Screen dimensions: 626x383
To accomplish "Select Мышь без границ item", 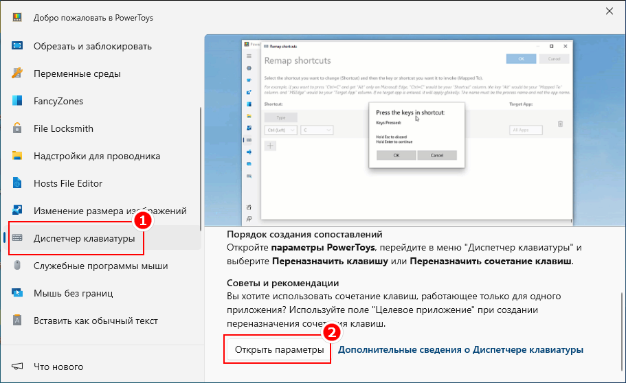I will click(102, 293).
